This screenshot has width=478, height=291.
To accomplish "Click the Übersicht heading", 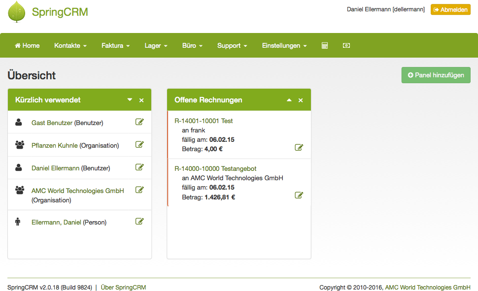I will [x=32, y=75].
